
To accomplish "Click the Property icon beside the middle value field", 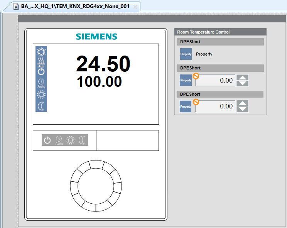I will [186, 80].
